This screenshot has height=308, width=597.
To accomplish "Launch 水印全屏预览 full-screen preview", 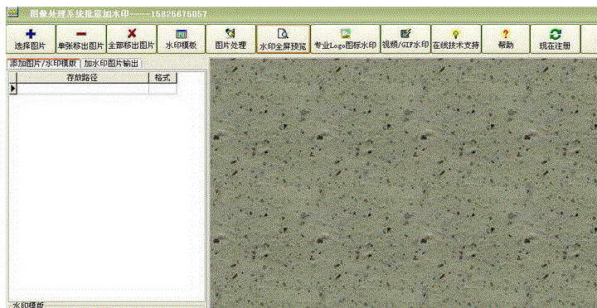I will pos(283,39).
